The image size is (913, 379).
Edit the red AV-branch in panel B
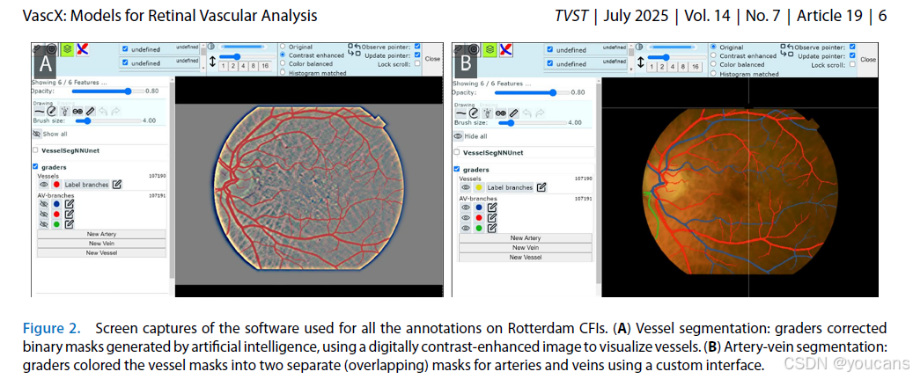(492, 218)
